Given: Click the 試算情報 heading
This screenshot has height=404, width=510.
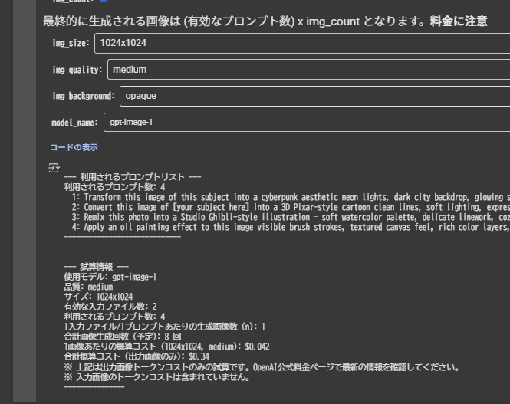Looking at the screenshot, I should [97, 267].
